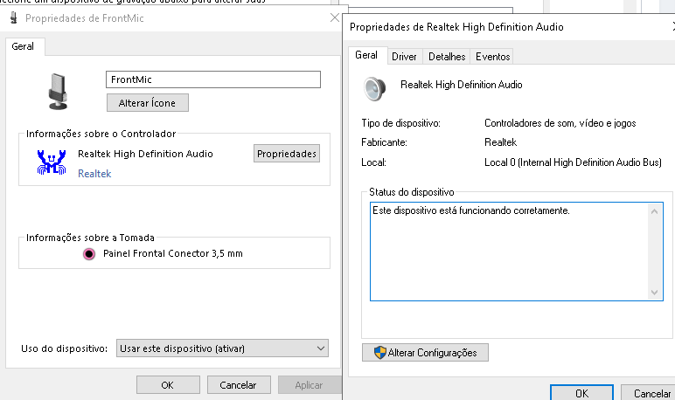675x400 pixels.
Task: Click the large microphone device icon
Action: pos(58,92)
